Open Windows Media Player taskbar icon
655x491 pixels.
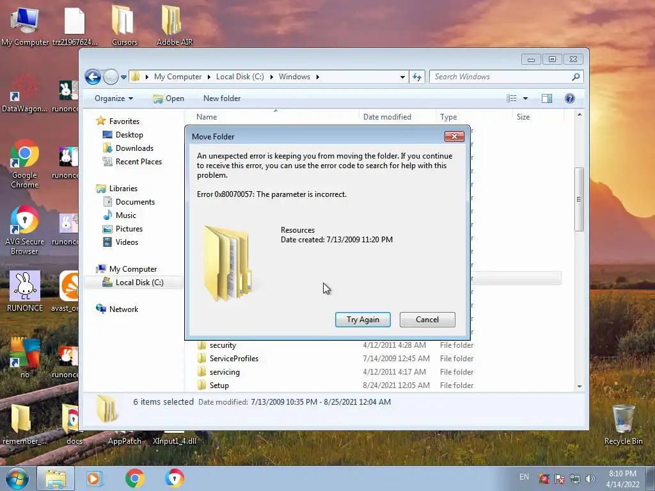point(95,478)
